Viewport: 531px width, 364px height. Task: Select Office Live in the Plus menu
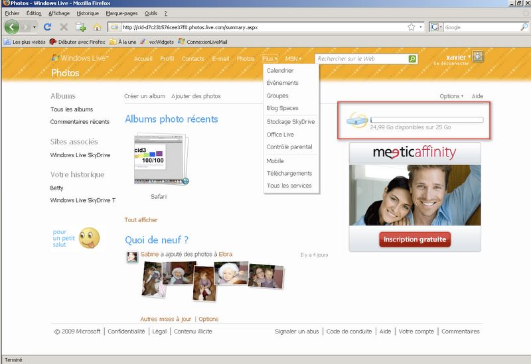tap(280, 135)
